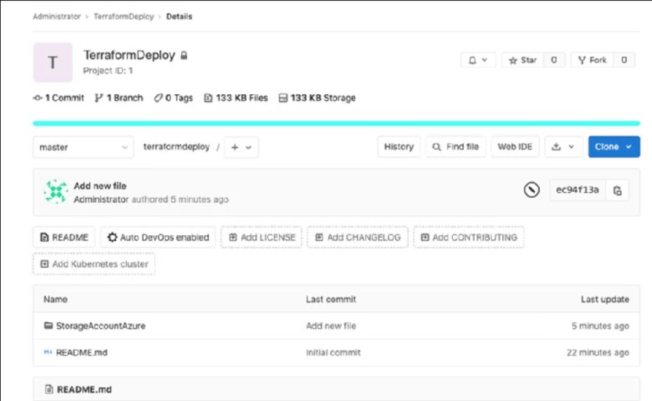The height and width of the screenshot is (401, 652).
Task: Click Add Kubernetes cluster
Action: click(94, 264)
